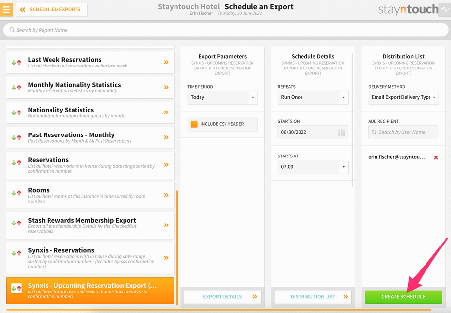The height and width of the screenshot is (313, 451).
Task: Select highlighted Synxis - Upcoming Reservation Export
Action: [90, 291]
